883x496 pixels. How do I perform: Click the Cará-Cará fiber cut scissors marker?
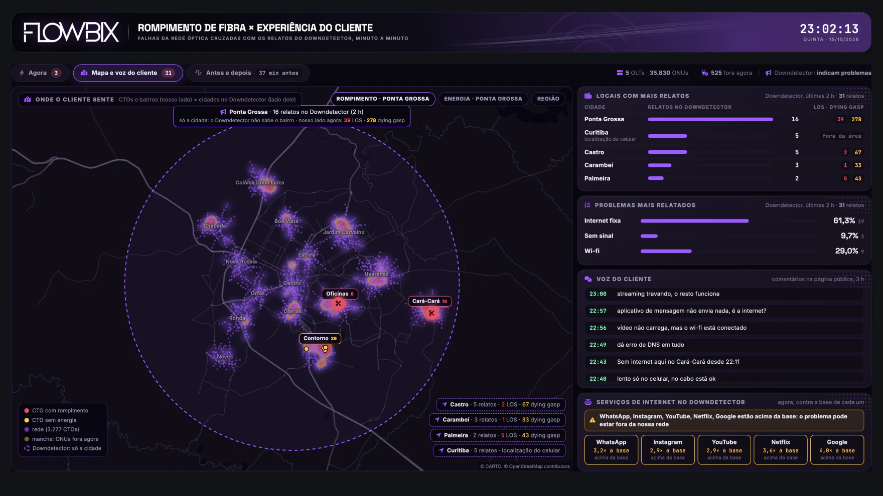pyautogui.click(x=431, y=313)
